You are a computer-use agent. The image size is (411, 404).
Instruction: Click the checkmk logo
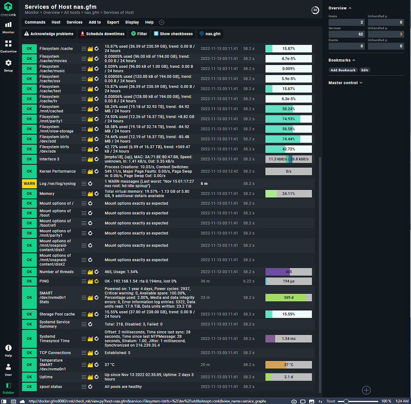[8, 7]
